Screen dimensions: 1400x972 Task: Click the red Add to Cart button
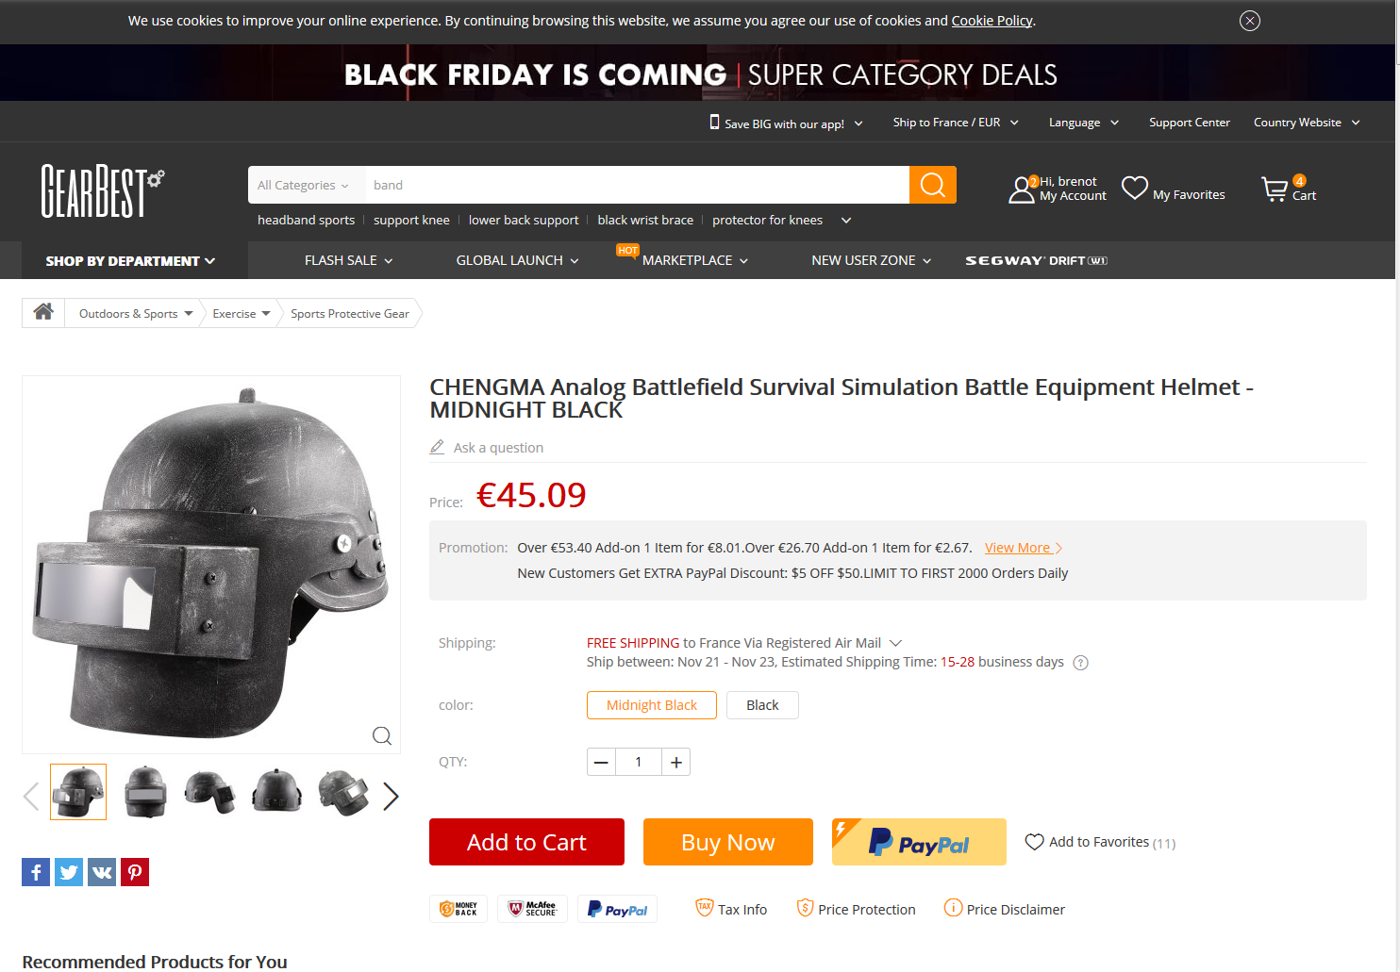tap(526, 842)
